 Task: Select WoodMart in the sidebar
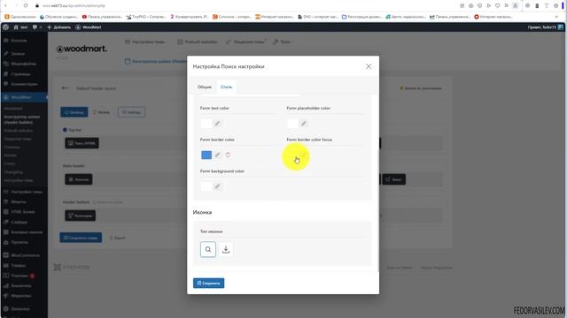click(24, 97)
